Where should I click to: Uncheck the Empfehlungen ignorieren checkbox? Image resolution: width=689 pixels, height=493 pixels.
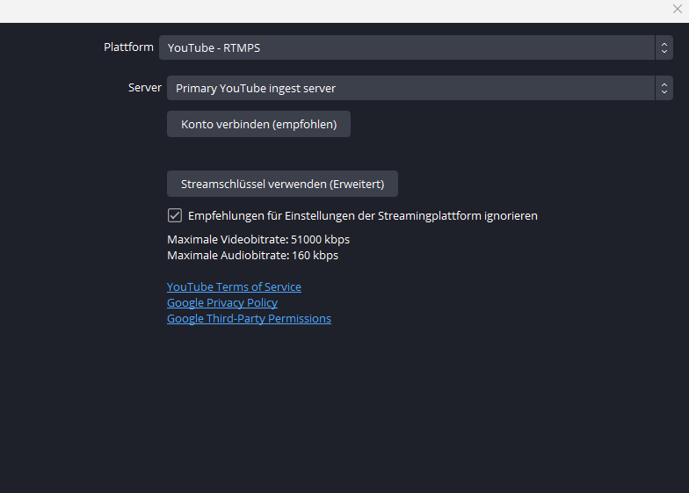(x=175, y=215)
